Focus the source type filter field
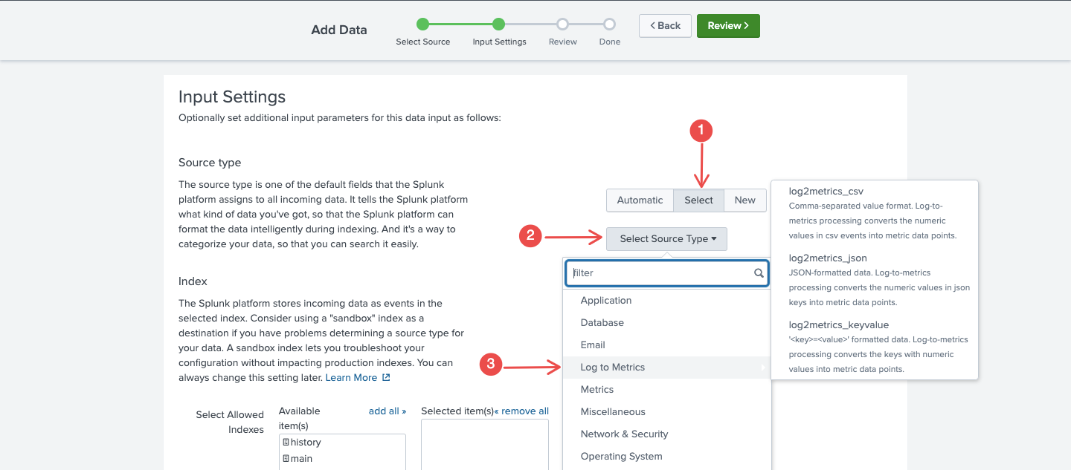Image resolution: width=1071 pixels, height=470 pixels. (x=658, y=273)
